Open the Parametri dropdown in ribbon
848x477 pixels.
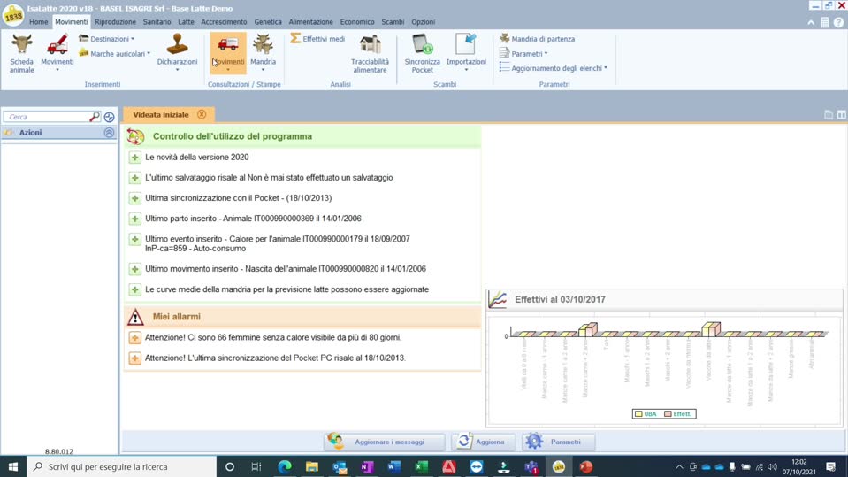(523, 54)
